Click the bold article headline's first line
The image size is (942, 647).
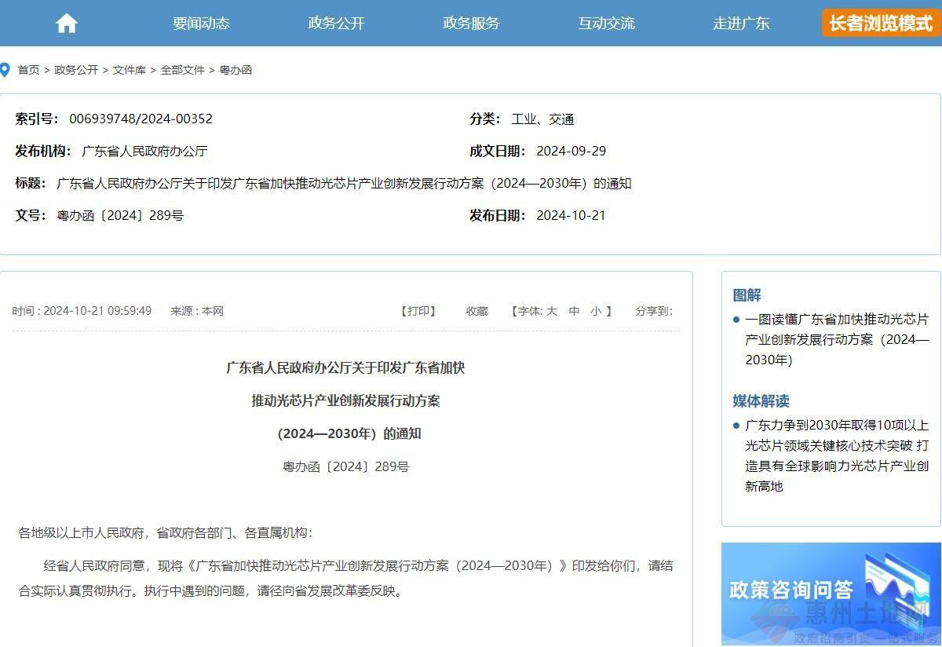(x=346, y=367)
